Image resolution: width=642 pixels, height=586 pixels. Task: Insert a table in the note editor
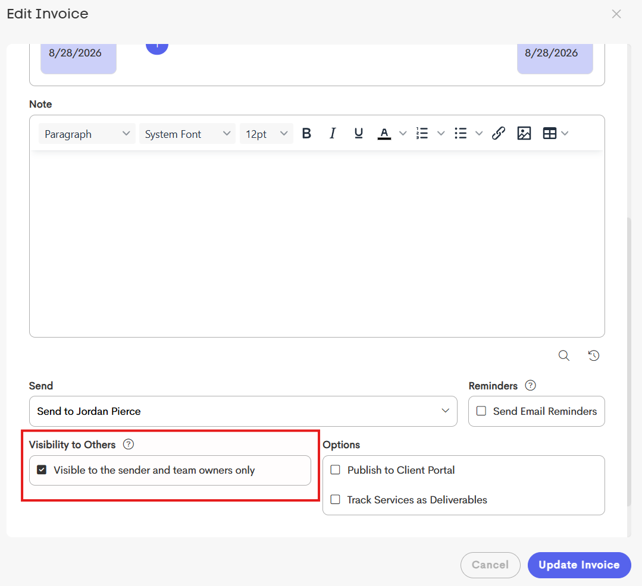tap(549, 133)
